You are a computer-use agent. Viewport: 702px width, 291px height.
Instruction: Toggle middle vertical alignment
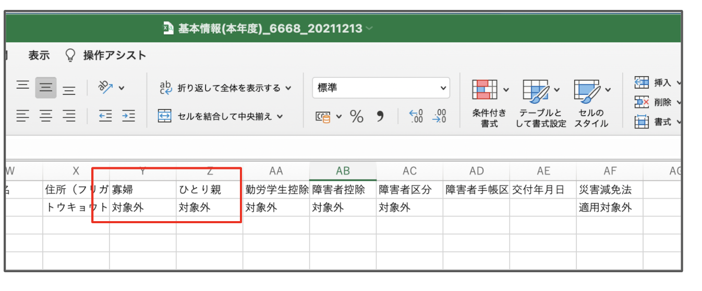[x=46, y=88]
